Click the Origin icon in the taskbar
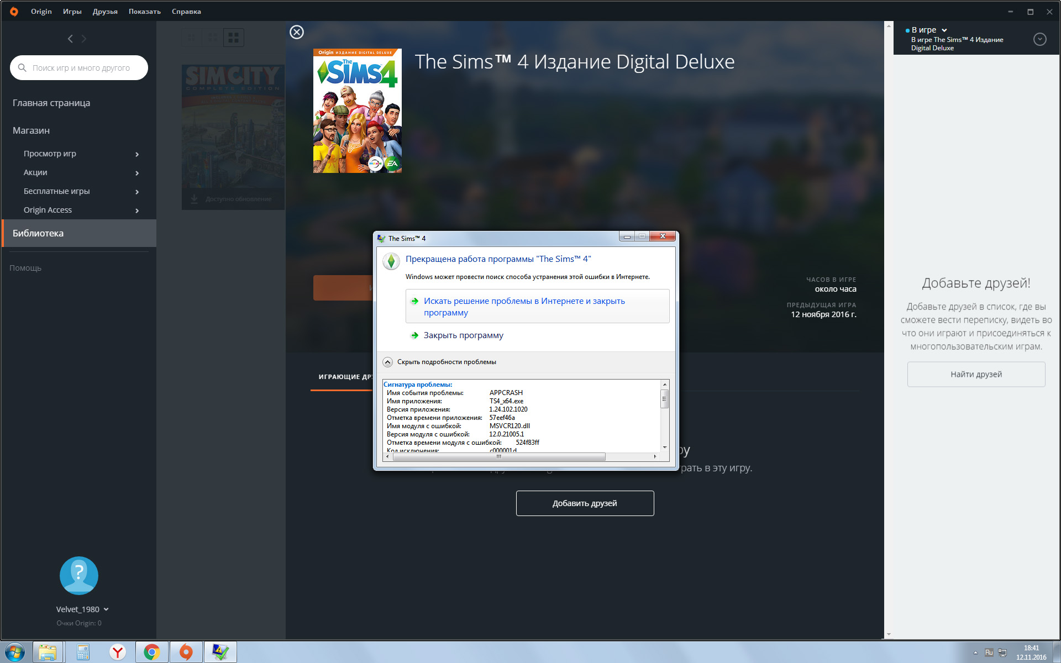The width and height of the screenshot is (1061, 663). pyautogui.click(x=186, y=652)
